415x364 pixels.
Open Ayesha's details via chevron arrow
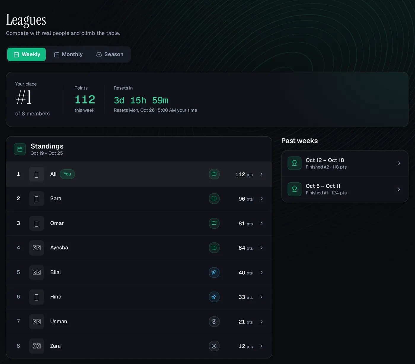point(261,248)
